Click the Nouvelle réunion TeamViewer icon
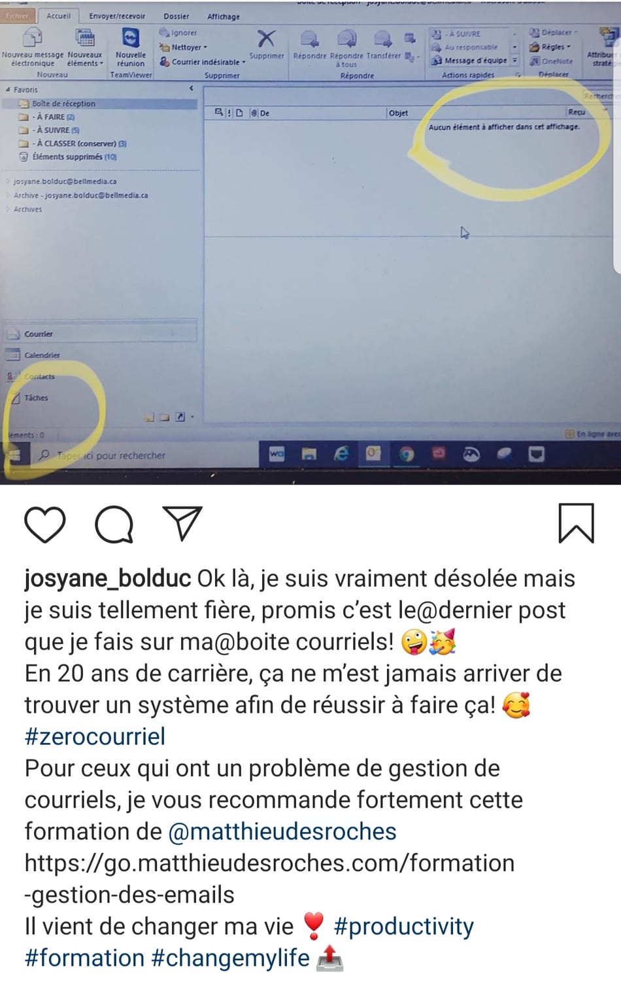This screenshot has width=621, height=981. (131, 38)
